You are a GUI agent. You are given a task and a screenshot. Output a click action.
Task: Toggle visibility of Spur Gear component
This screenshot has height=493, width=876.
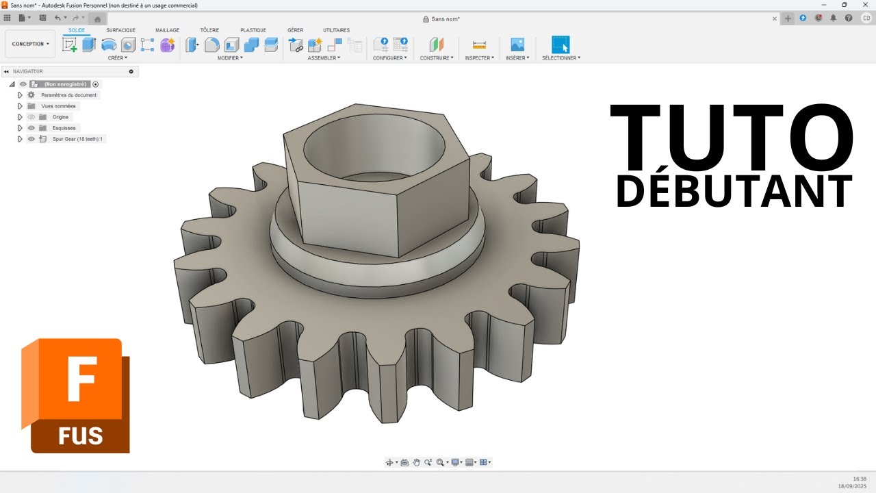coord(31,139)
